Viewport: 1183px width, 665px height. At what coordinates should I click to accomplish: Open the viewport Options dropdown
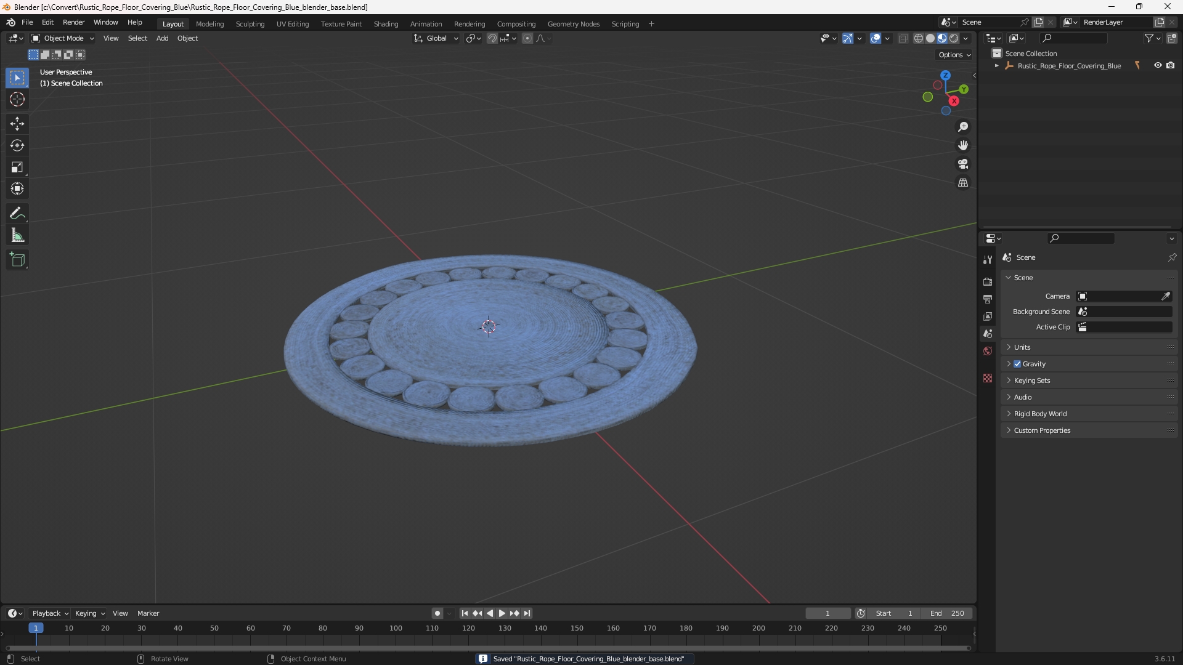pos(954,55)
